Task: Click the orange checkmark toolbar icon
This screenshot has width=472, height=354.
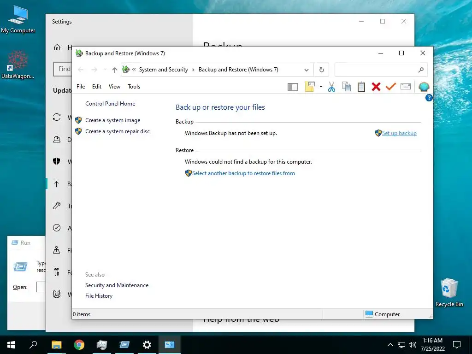Action: [x=391, y=87]
